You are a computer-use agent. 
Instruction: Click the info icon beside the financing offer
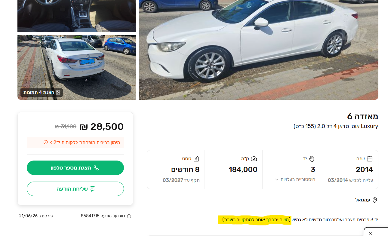(x=46, y=142)
